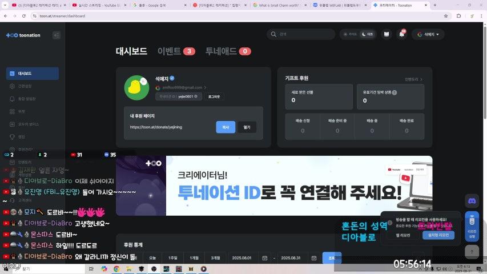This screenshot has width=487, height=274.
Task: Click the search field at the top
Action: click(x=301, y=34)
